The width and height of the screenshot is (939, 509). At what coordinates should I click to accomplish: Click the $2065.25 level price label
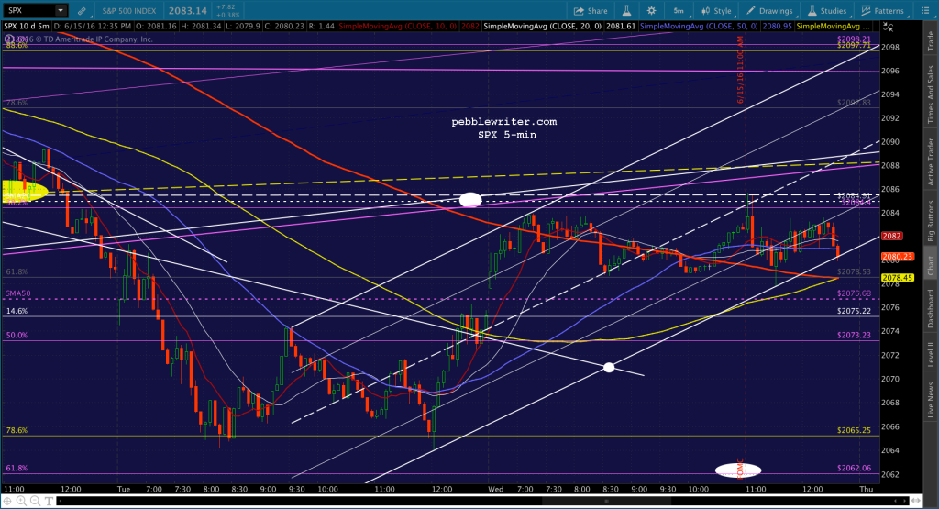(x=854, y=430)
